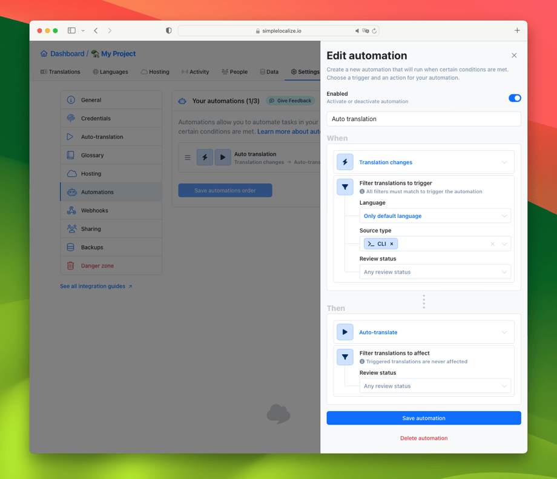This screenshot has height=479, width=557.
Task: Click the Backups database icon
Action: coord(71,247)
